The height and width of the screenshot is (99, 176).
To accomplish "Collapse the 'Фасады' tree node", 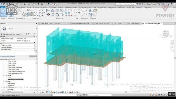I will [x=4, y=81].
